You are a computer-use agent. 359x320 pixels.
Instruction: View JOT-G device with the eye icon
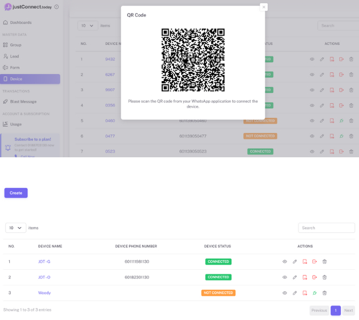pos(284,262)
